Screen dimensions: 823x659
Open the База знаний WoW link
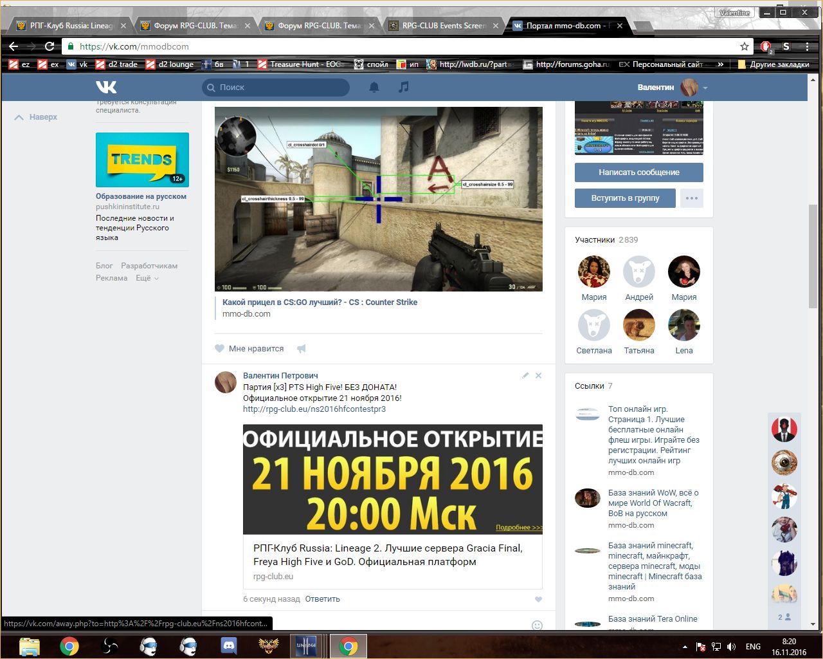654,503
